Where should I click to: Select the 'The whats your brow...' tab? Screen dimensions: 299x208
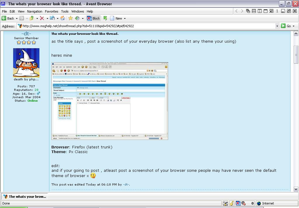click(x=25, y=196)
